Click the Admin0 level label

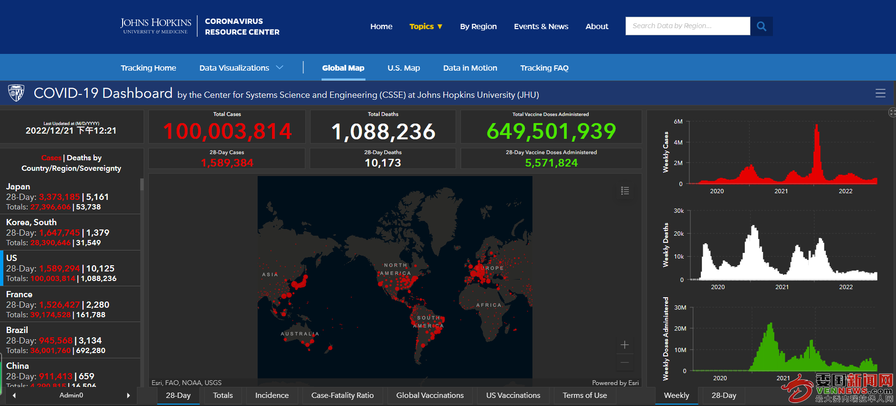tap(71, 396)
